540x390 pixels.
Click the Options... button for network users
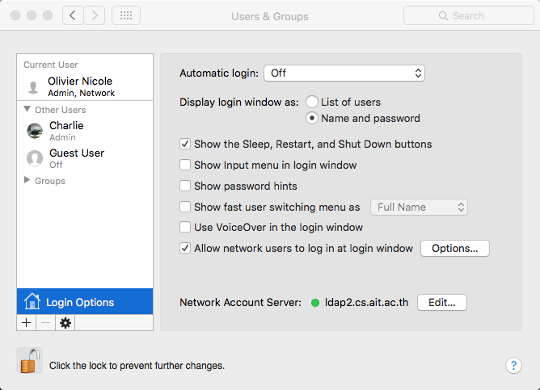click(x=455, y=249)
